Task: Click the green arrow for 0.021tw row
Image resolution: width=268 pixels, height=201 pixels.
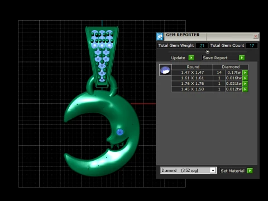Action: tap(245, 84)
